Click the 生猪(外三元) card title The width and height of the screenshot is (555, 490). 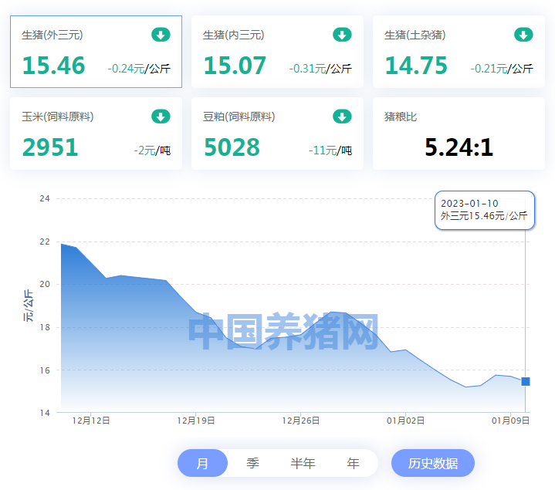52,35
